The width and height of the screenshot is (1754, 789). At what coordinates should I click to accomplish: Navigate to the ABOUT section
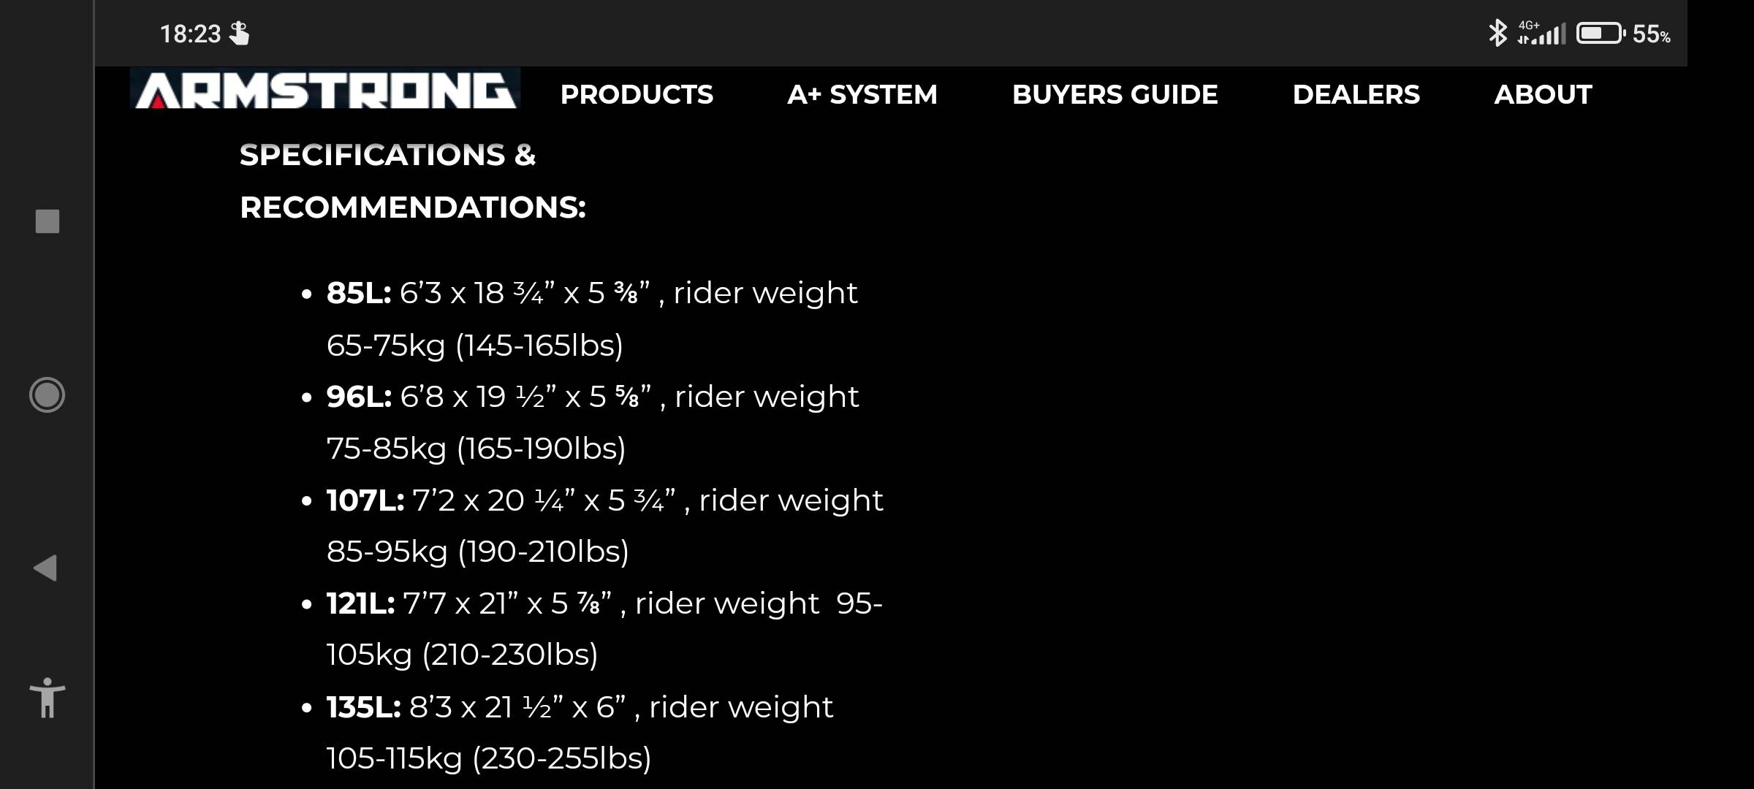[1543, 94]
